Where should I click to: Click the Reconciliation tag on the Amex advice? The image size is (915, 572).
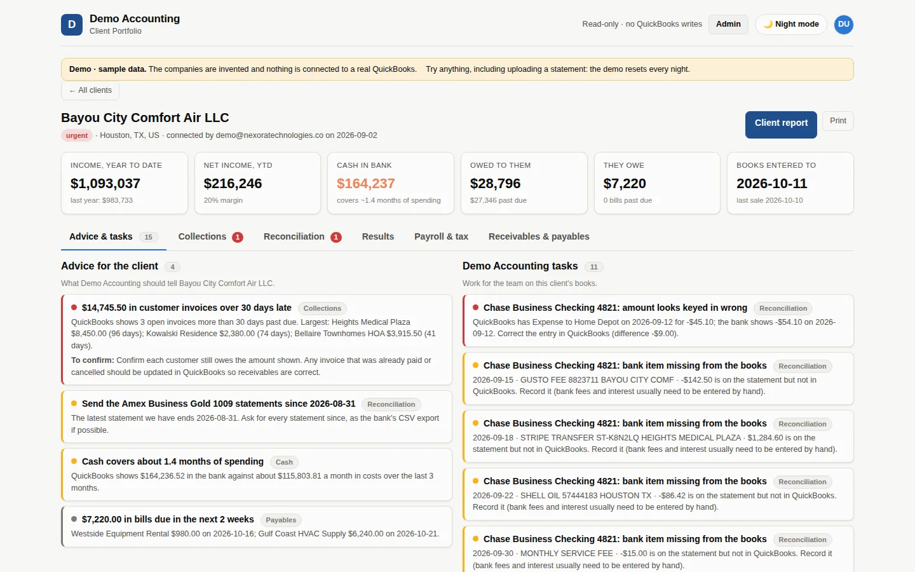391,404
